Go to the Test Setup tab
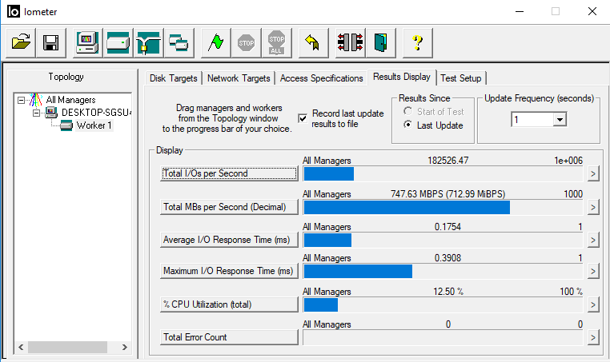The width and height of the screenshot is (610, 362). coord(461,78)
